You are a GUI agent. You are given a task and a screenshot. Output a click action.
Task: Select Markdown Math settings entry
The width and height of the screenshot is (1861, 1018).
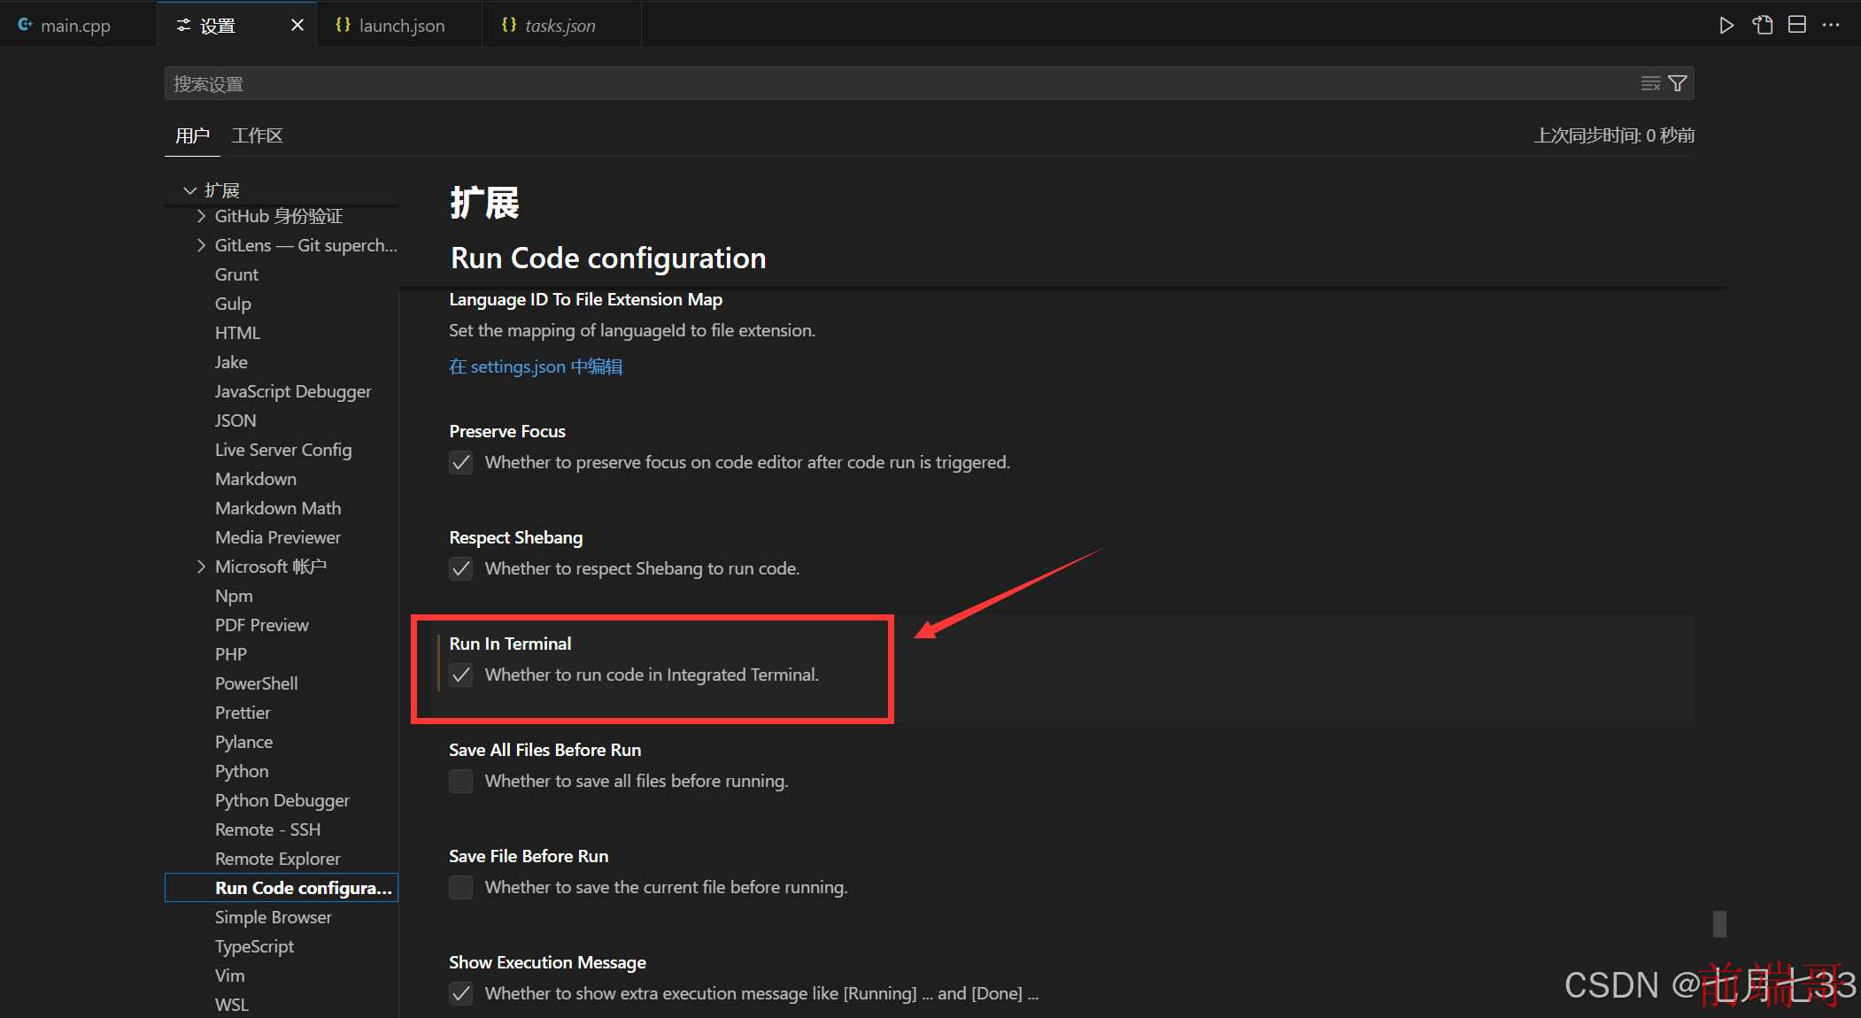coord(282,508)
